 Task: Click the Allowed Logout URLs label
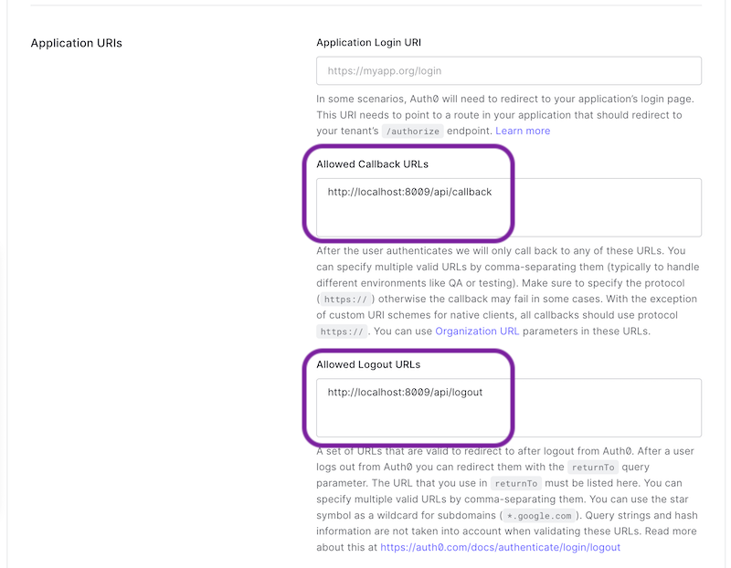click(368, 364)
